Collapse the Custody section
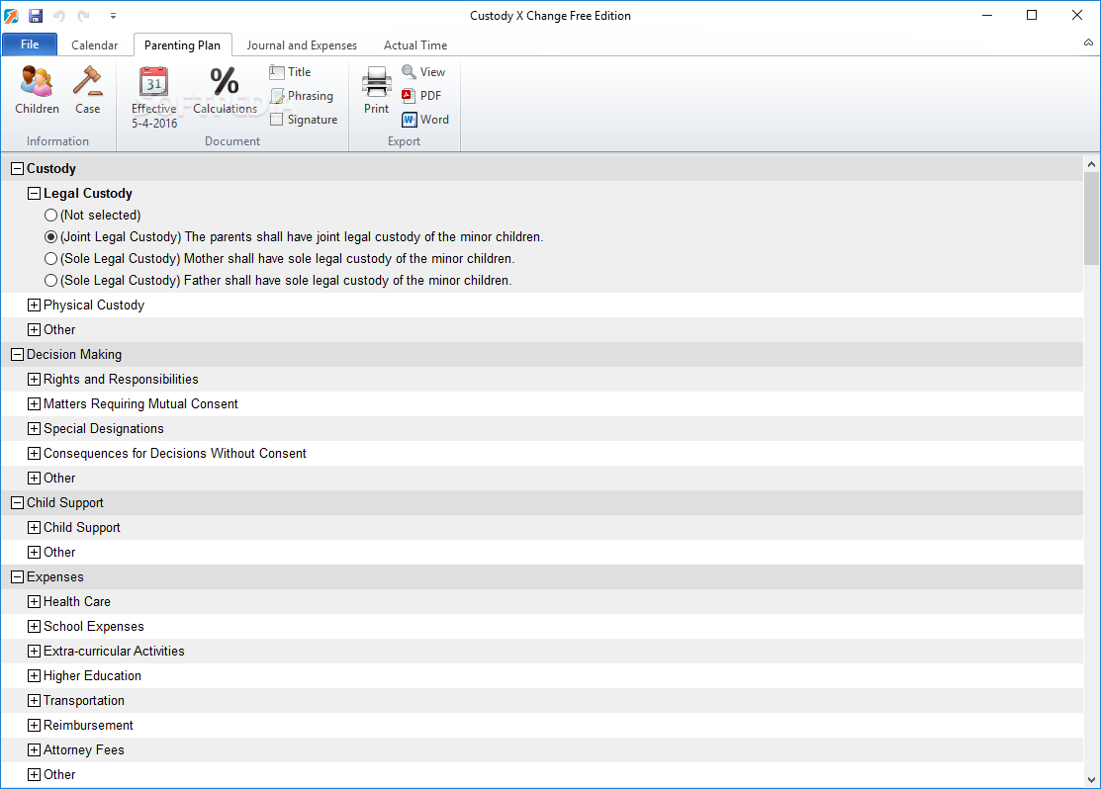The height and width of the screenshot is (789, 1101). point(18,168)
